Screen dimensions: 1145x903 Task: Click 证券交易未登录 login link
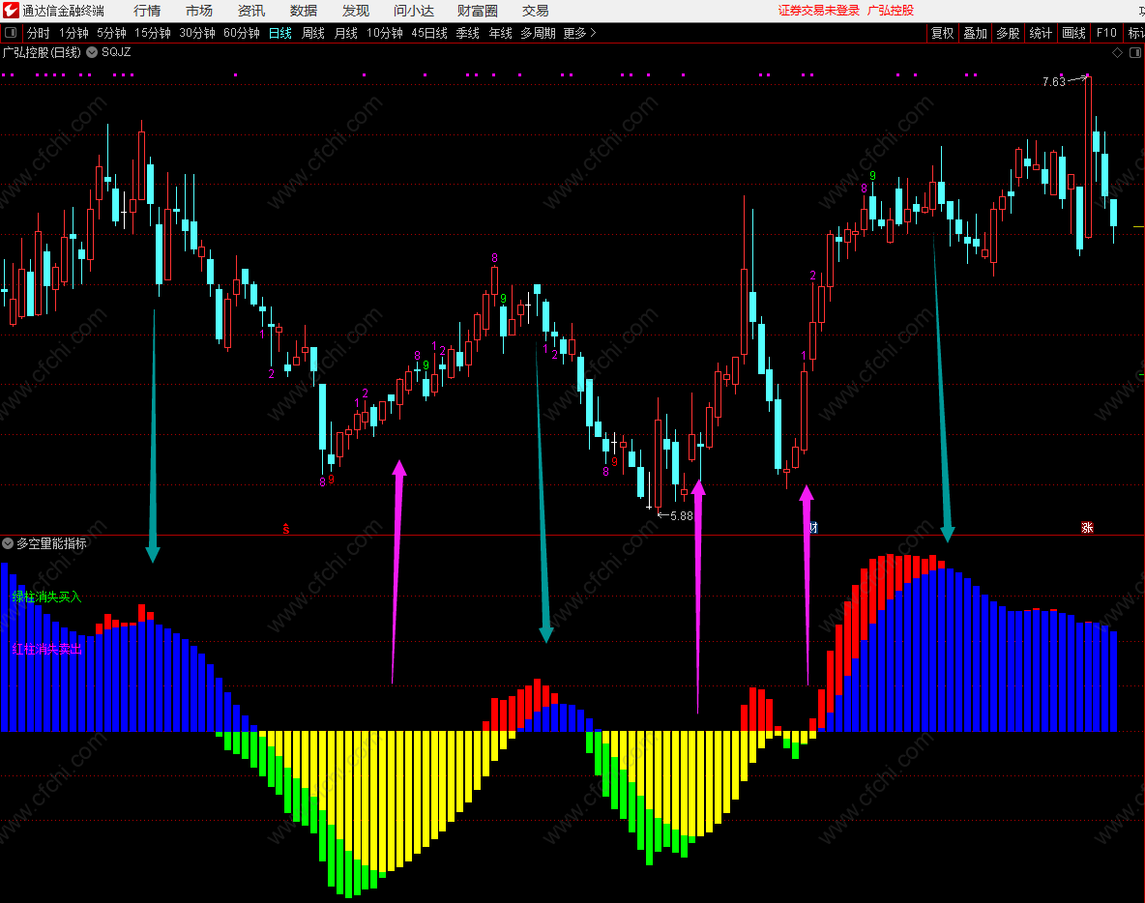coord(818,11)
